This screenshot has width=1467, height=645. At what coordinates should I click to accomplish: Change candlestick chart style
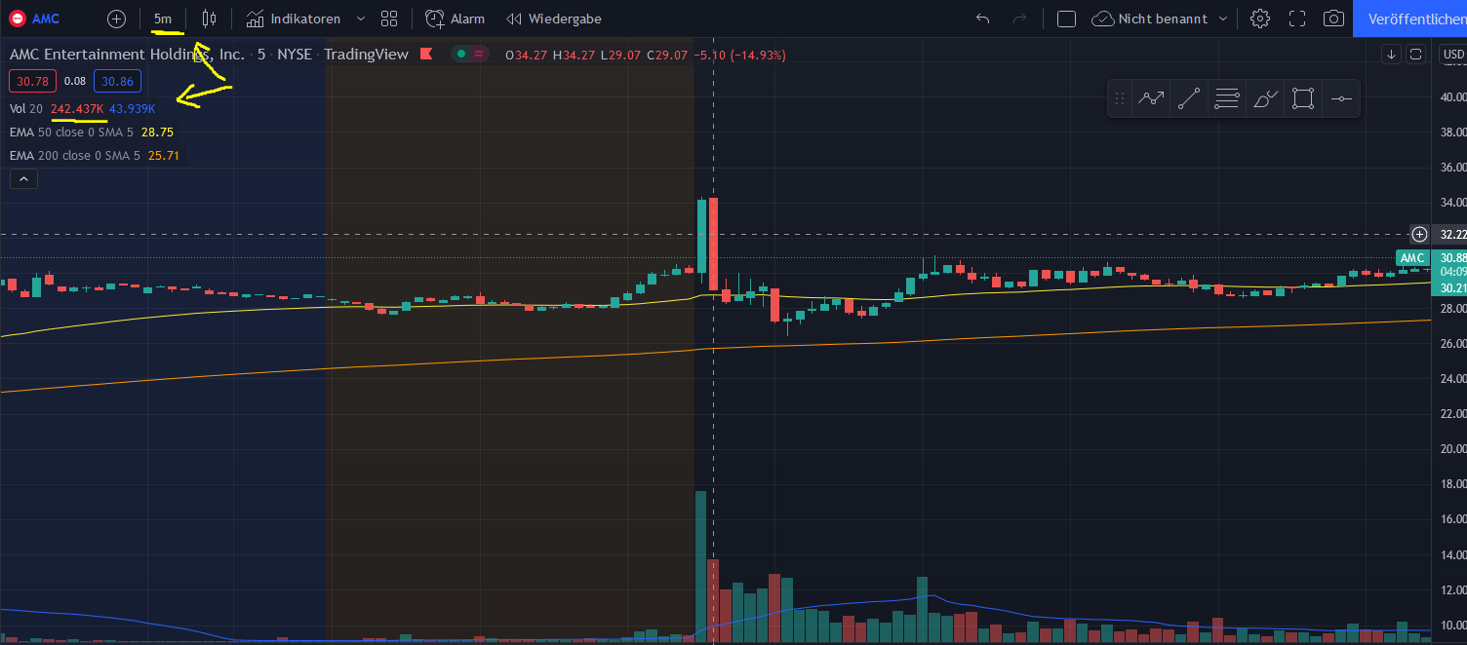209,19
